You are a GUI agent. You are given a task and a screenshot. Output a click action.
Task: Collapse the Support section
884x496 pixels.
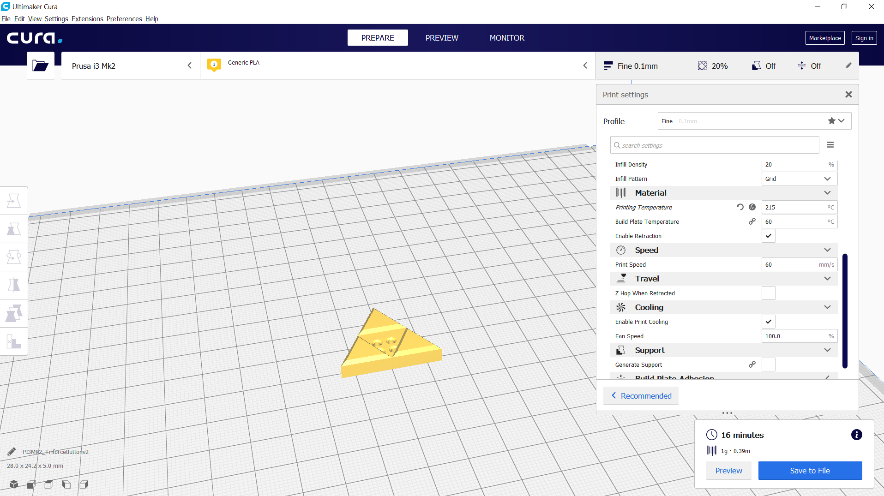click(724, 350)
